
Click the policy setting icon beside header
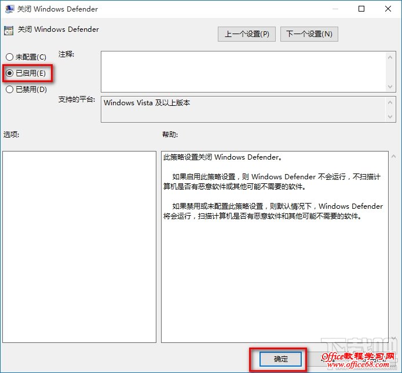click(x=9, y=31)
